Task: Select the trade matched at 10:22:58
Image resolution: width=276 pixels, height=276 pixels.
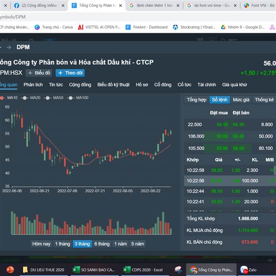Action: tap(230, 170)
